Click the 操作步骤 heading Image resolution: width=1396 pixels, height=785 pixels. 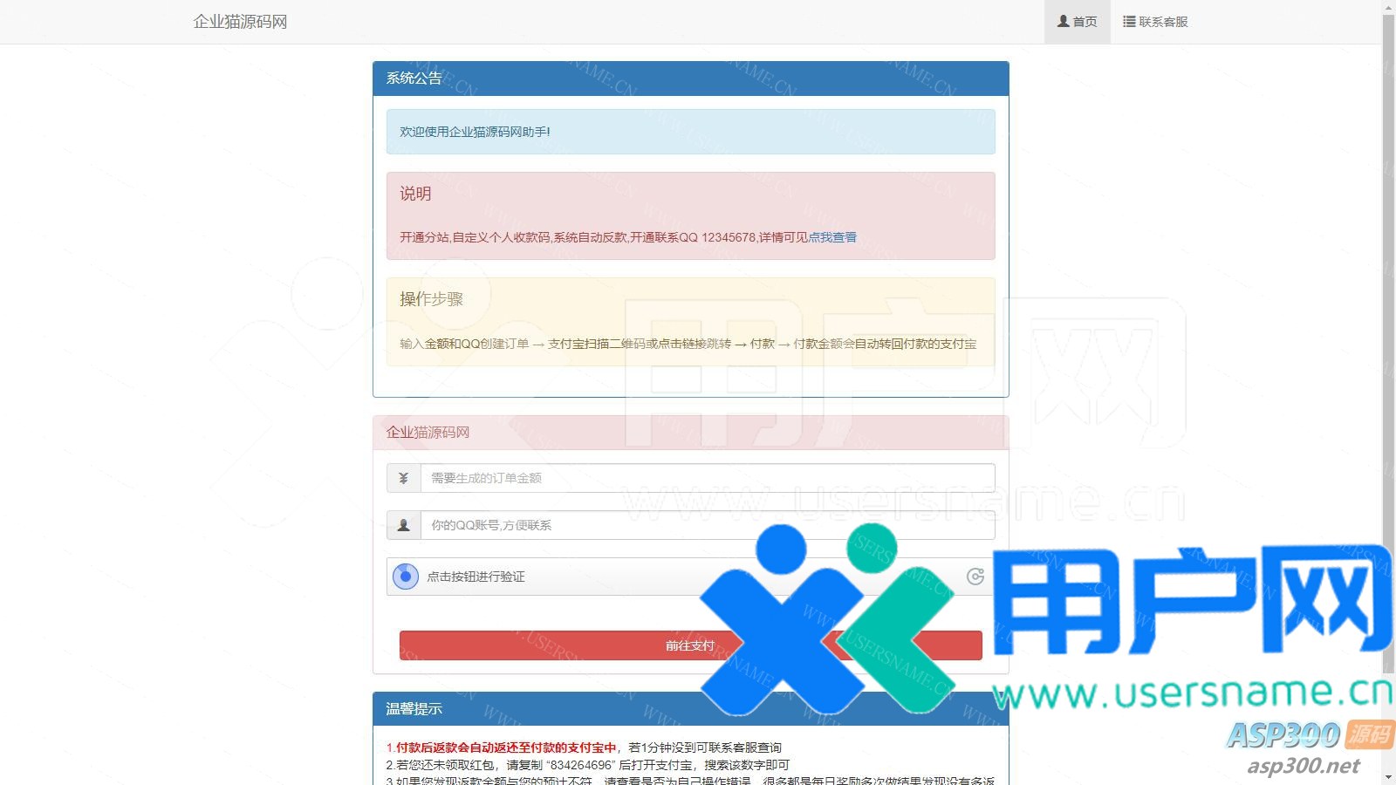(431, 299)
